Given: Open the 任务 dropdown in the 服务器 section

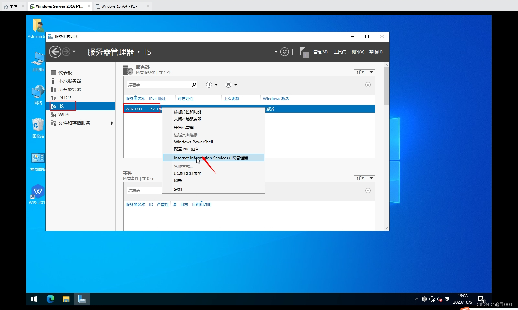Looking at the screenshot, I should click(x=365, y=72).
